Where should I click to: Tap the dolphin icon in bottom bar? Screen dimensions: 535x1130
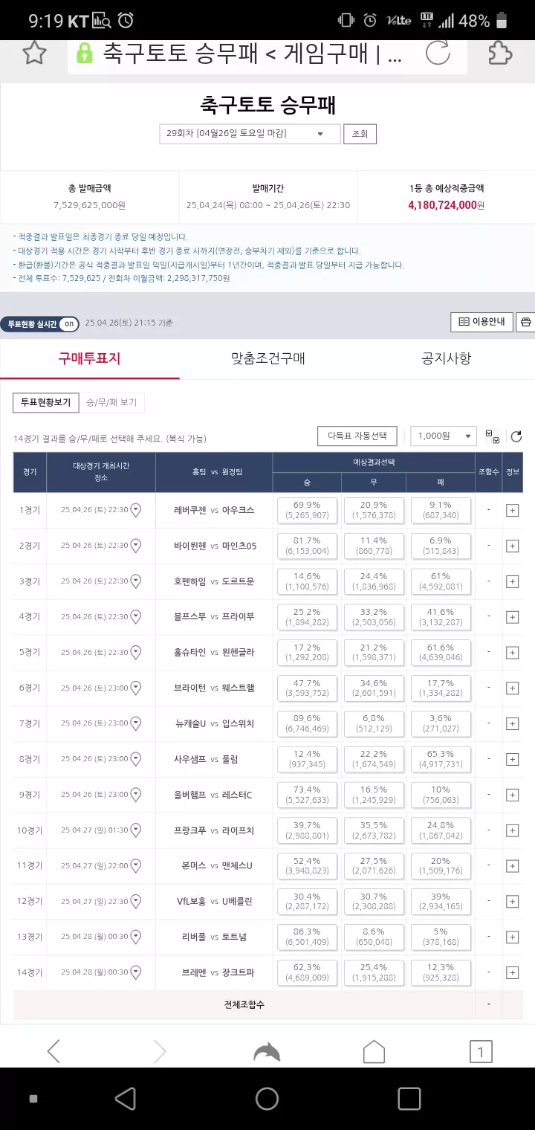click(267, 1051)
